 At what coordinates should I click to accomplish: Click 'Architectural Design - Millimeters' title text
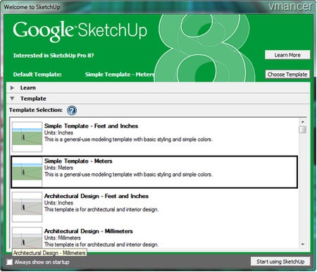pos(89,231)
